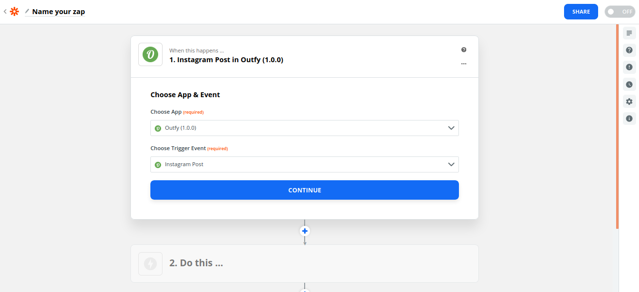Add a step with the plus button
The height and width of the screenshot is (292, 639).
(x=305, y=231)
